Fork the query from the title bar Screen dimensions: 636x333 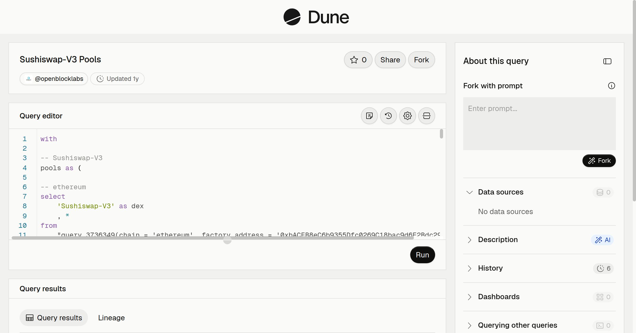[x=421, y=60]
